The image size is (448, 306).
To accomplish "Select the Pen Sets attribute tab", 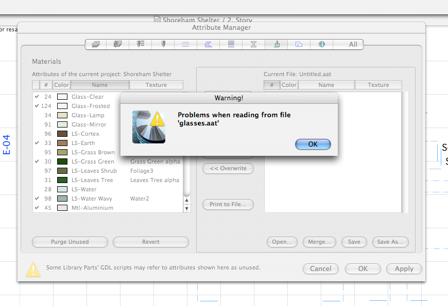I will [140, 44].
